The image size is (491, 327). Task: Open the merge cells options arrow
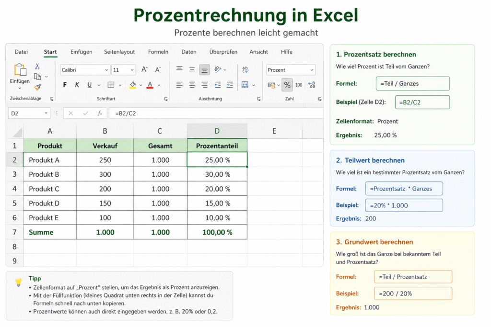point(254,85)
